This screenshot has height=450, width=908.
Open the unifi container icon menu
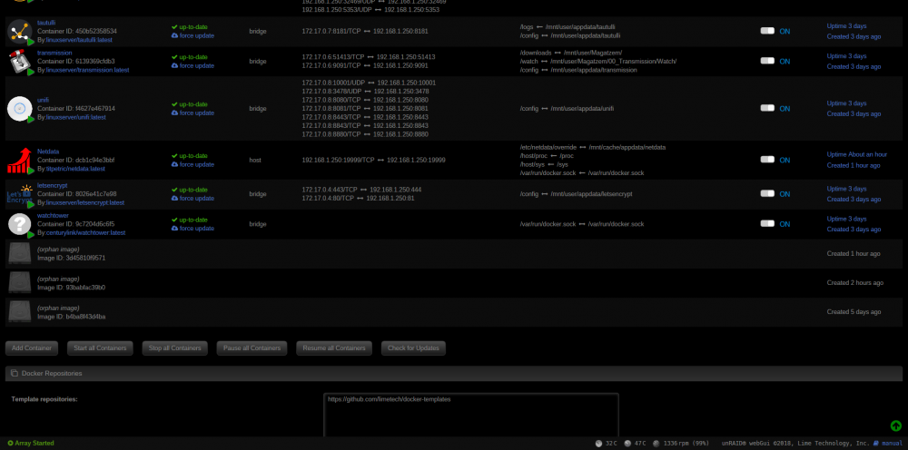(20, 108)
